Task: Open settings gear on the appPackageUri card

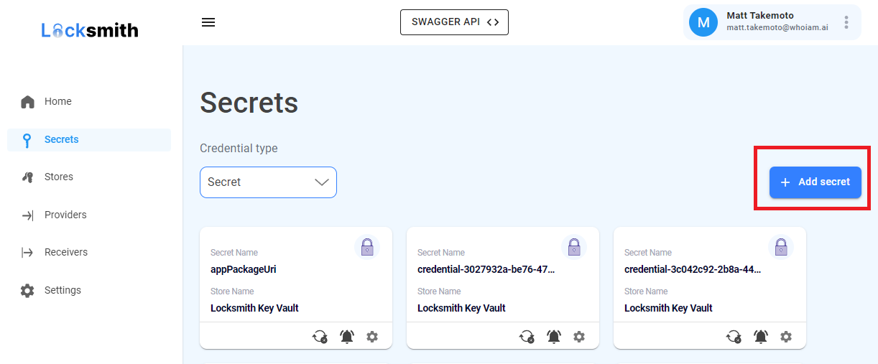Action: 372,336
